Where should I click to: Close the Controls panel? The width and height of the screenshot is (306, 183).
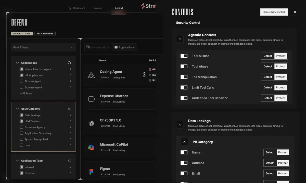(x=295, y=12)
